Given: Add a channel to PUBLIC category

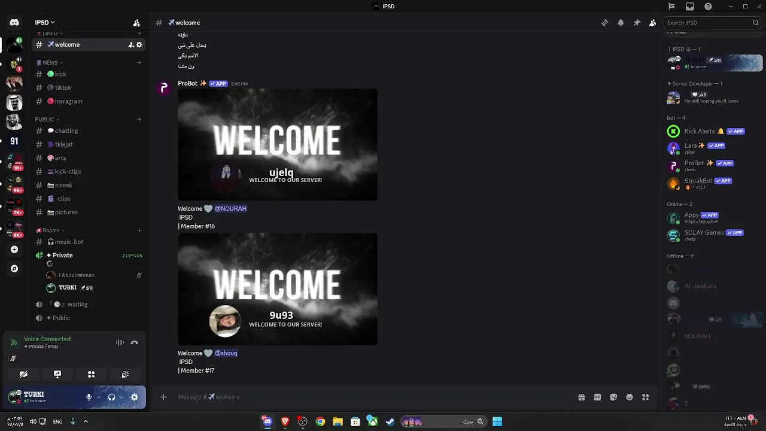Looking at the screenshot, I should coord(139,119).
